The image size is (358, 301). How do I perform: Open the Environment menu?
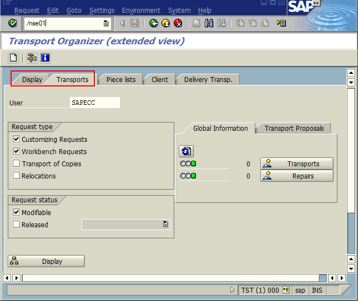pyautogui.click(x=141, y=11)
